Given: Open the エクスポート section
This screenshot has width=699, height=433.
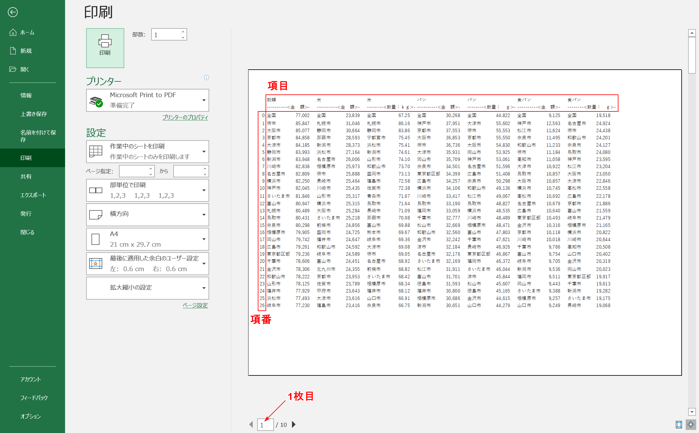Looking at the screenshot, I should click(x=33, y=195).
